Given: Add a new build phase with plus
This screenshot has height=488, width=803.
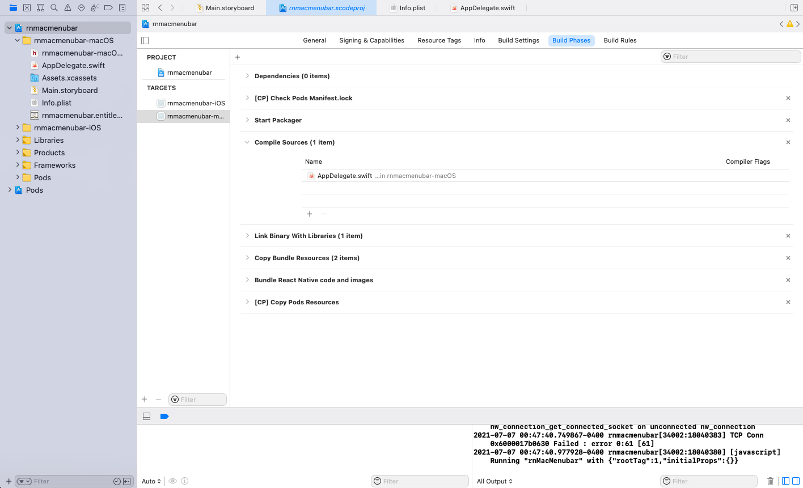Looking at the screenshot, I should (238, 57).
